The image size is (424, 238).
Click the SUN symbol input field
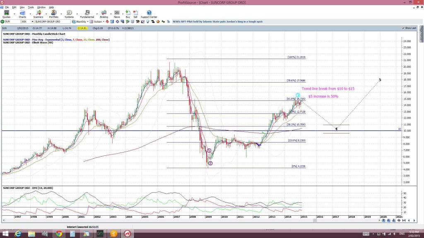tap(13, 21)
